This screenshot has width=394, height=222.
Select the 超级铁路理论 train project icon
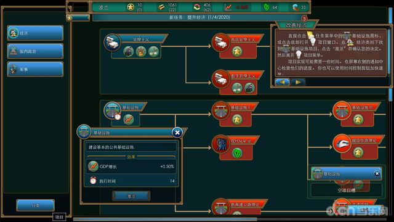click(342, 143)
